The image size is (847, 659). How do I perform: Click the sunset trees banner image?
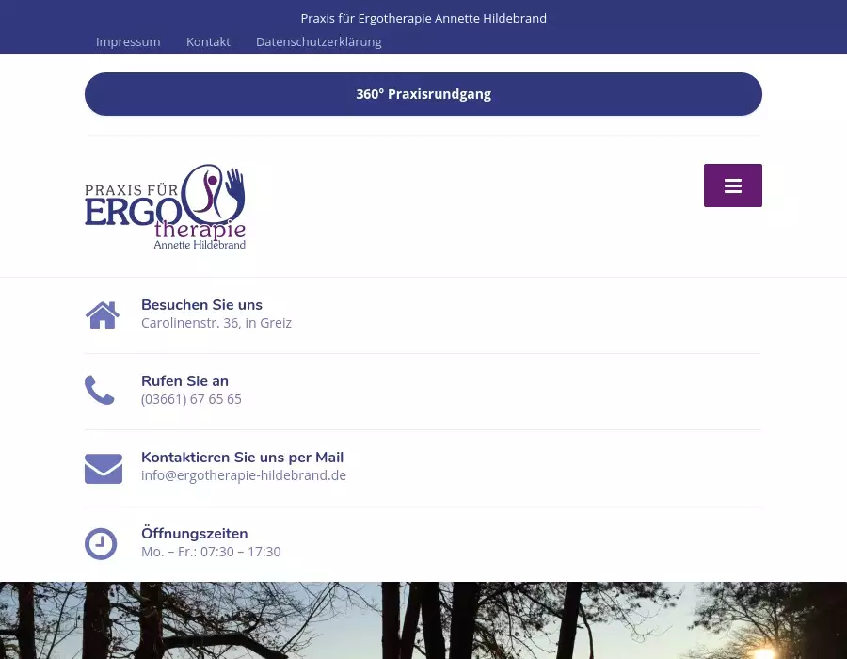point(423,621)
